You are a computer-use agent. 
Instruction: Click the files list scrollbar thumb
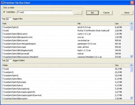tap(132, 28)
